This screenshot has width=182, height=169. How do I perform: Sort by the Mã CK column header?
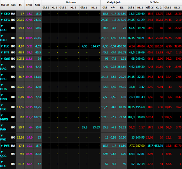click(x=5, y=5)
